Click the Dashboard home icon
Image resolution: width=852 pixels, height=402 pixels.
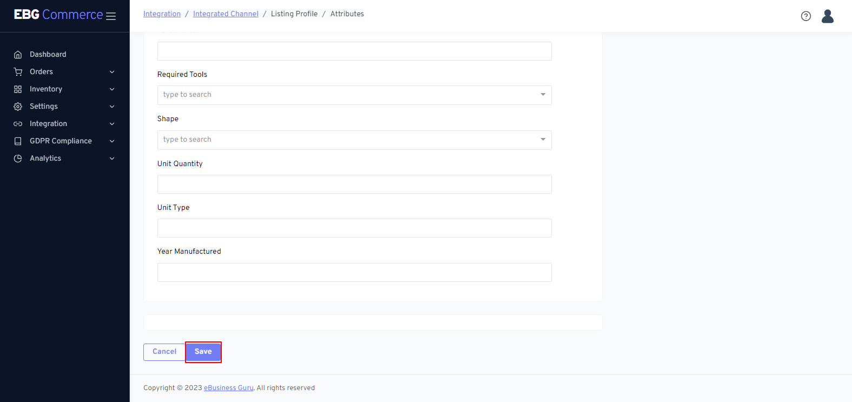pos(18,55)
